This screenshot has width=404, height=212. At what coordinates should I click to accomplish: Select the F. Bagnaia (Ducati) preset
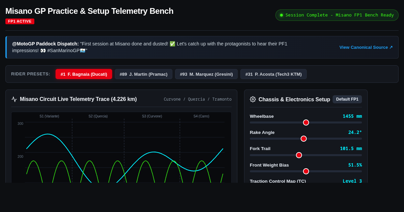(84, 74)
